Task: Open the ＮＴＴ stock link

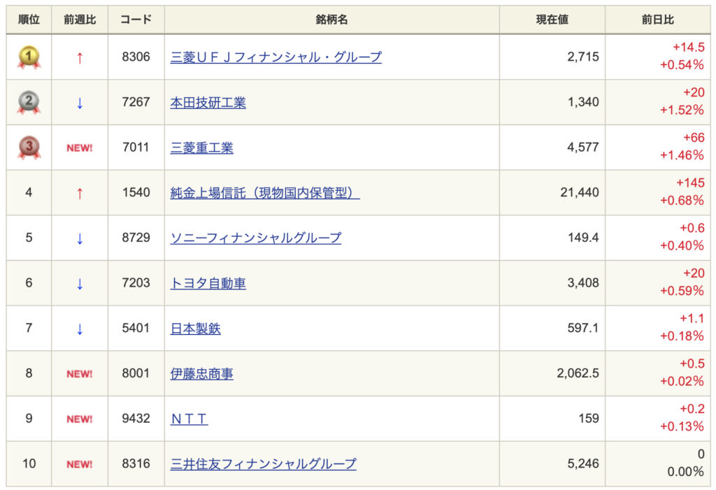Action: coord(189,419)
